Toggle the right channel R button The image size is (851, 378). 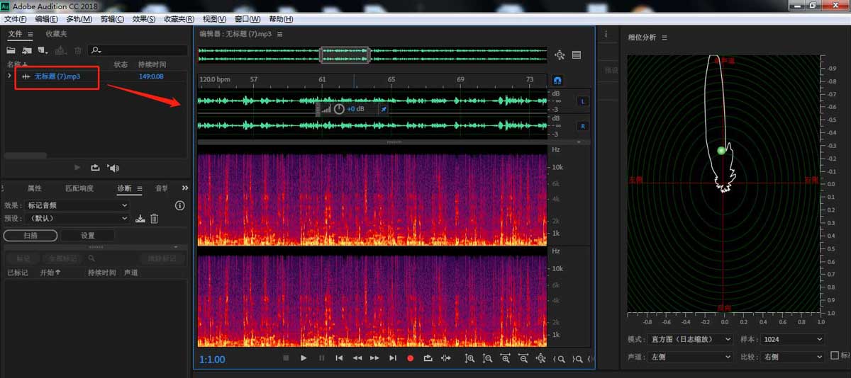583,126
